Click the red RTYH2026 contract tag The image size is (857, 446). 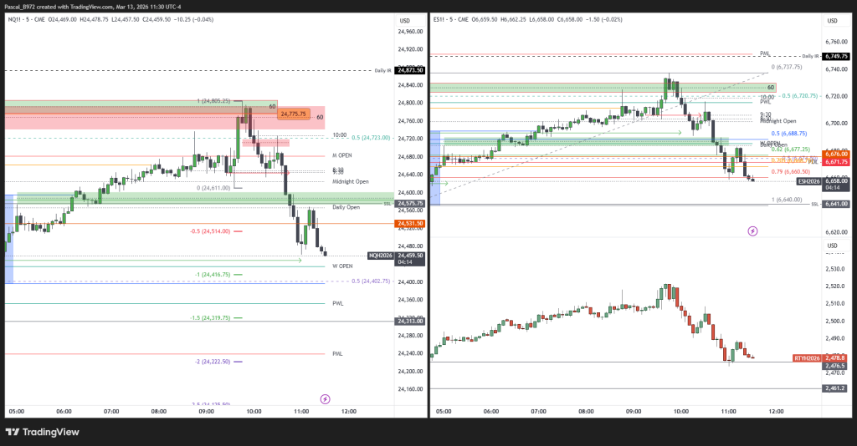(x=807, y=357)
